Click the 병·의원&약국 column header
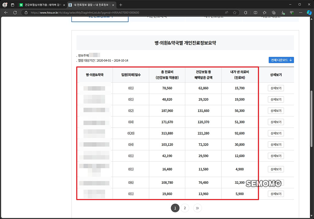The width and height of the screenshot is (314, 219). [x=95, y=75]
